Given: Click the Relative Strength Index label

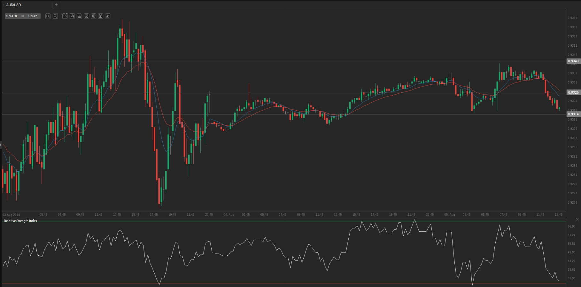Looking at the screenshot, I should (x=20, y=221).
